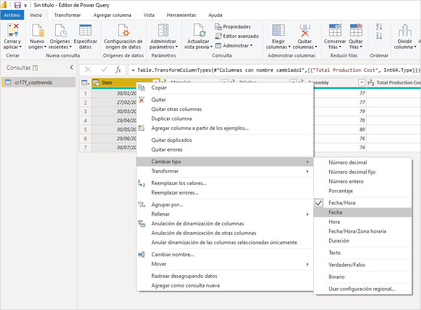Open the Administrar dropdown in Consulta group
This screenshot has width=421, height=310.
(x=234, y=46)
